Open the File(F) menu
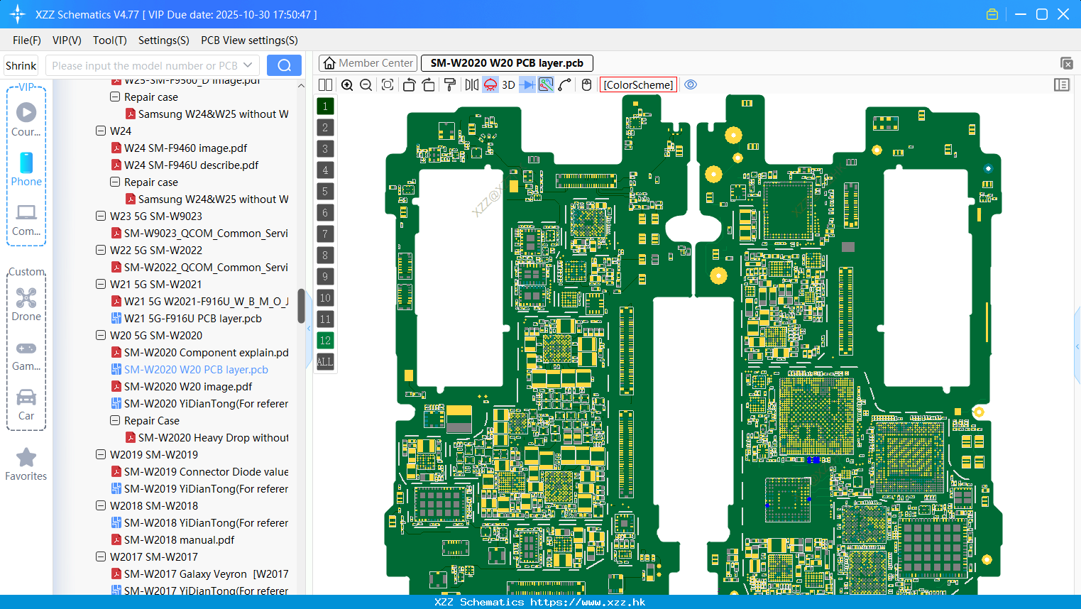Viewport: 1081px width, 609px height. click(27, 40)
